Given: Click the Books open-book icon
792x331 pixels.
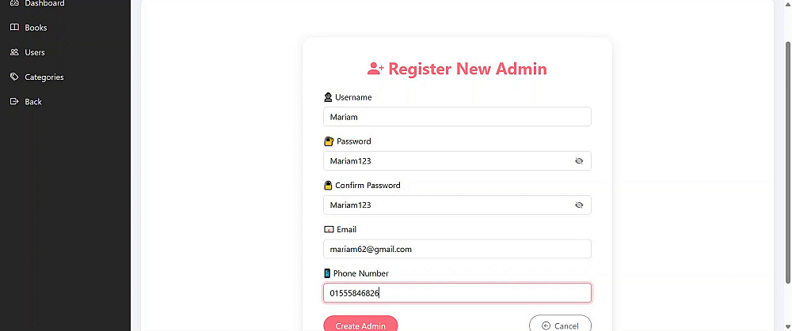Looking at the screenshot, I should pos(14,27).
